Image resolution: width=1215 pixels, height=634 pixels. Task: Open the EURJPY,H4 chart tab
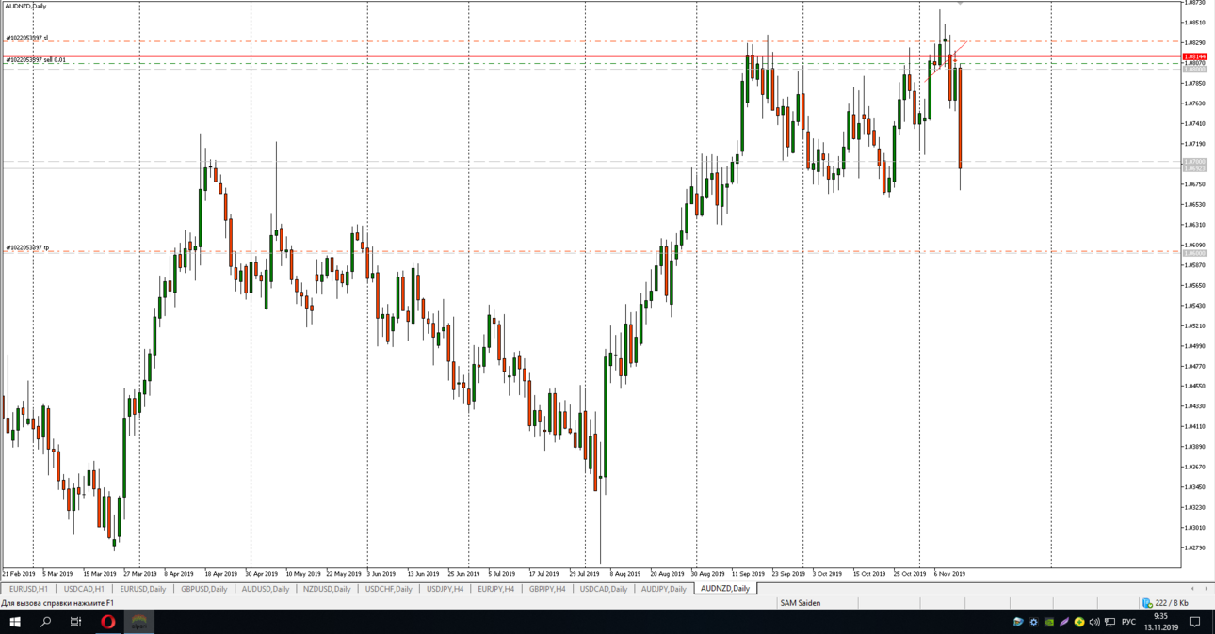(496, 589)
